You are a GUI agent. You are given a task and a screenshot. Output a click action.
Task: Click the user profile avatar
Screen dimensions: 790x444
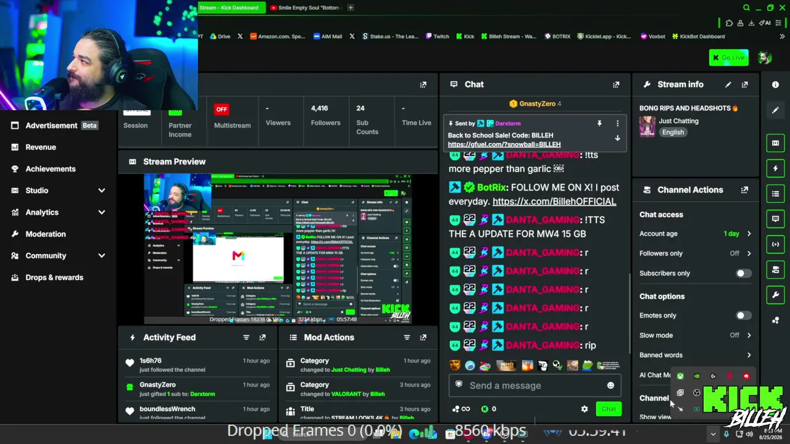pos(765,58)
